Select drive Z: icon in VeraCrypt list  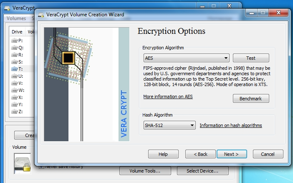pyautogui.click(x=14, y=112)
